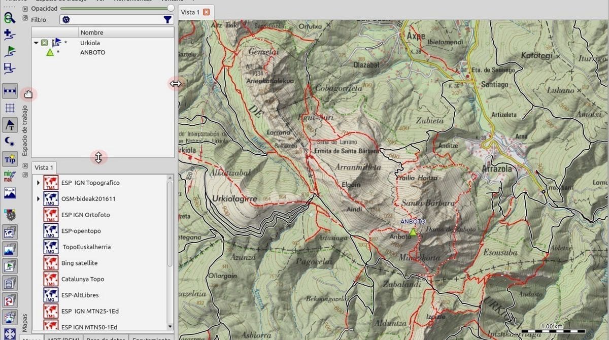Toggle the Opacidad checkbox
The image size is (609, 340).
(x=25, y=8)
